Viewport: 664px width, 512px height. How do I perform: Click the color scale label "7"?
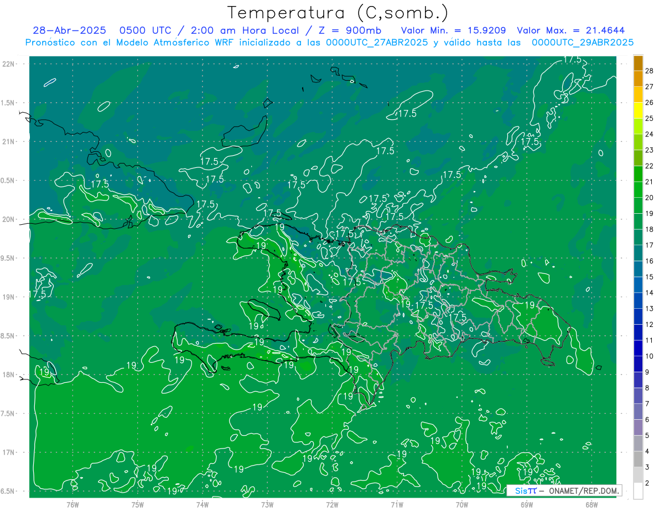point(647,404)
